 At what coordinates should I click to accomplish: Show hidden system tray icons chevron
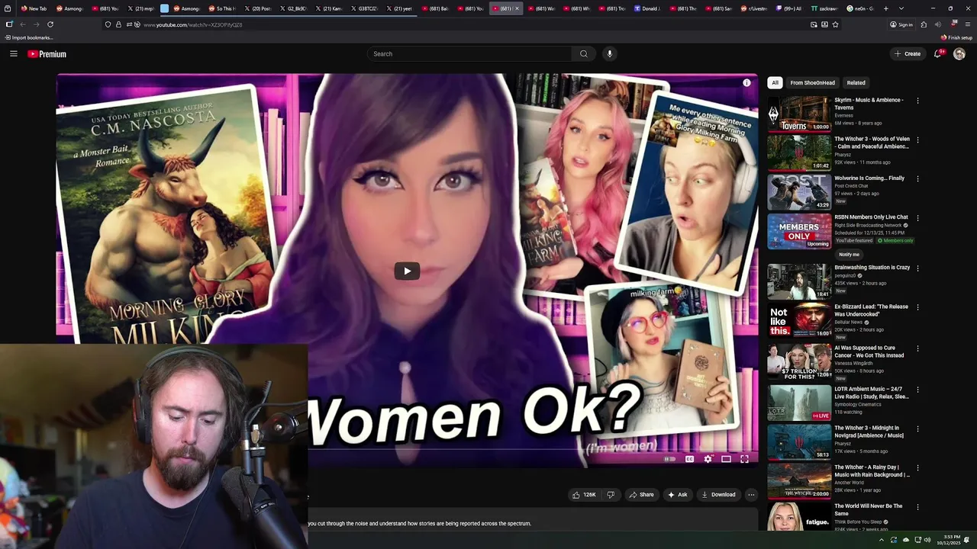pos(881,540)
